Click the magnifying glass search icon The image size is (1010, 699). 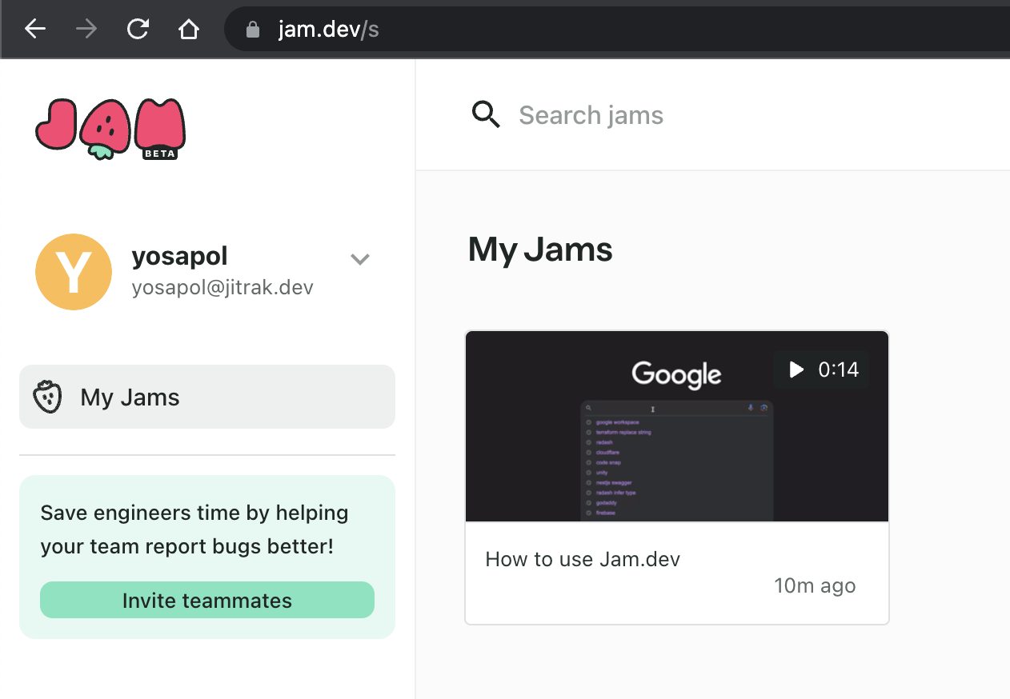point(486,115)
